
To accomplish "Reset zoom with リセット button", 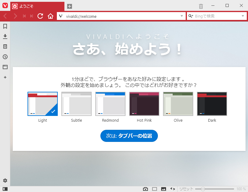I will pyautogui.click(x=186, y=189).
